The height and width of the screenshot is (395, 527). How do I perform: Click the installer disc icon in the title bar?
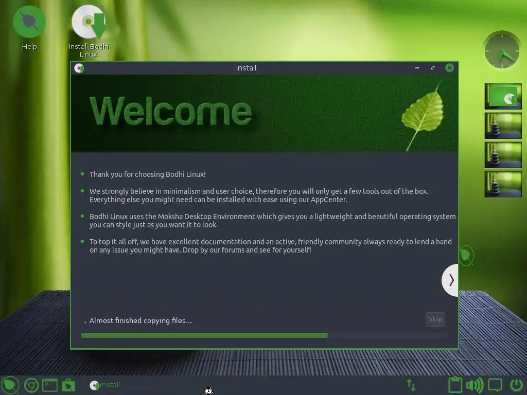(x=79, y=68)
